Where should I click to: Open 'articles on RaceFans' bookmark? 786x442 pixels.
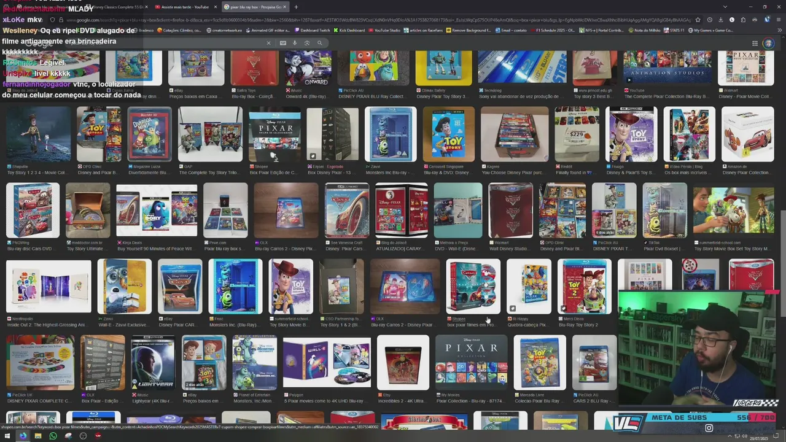423,30
